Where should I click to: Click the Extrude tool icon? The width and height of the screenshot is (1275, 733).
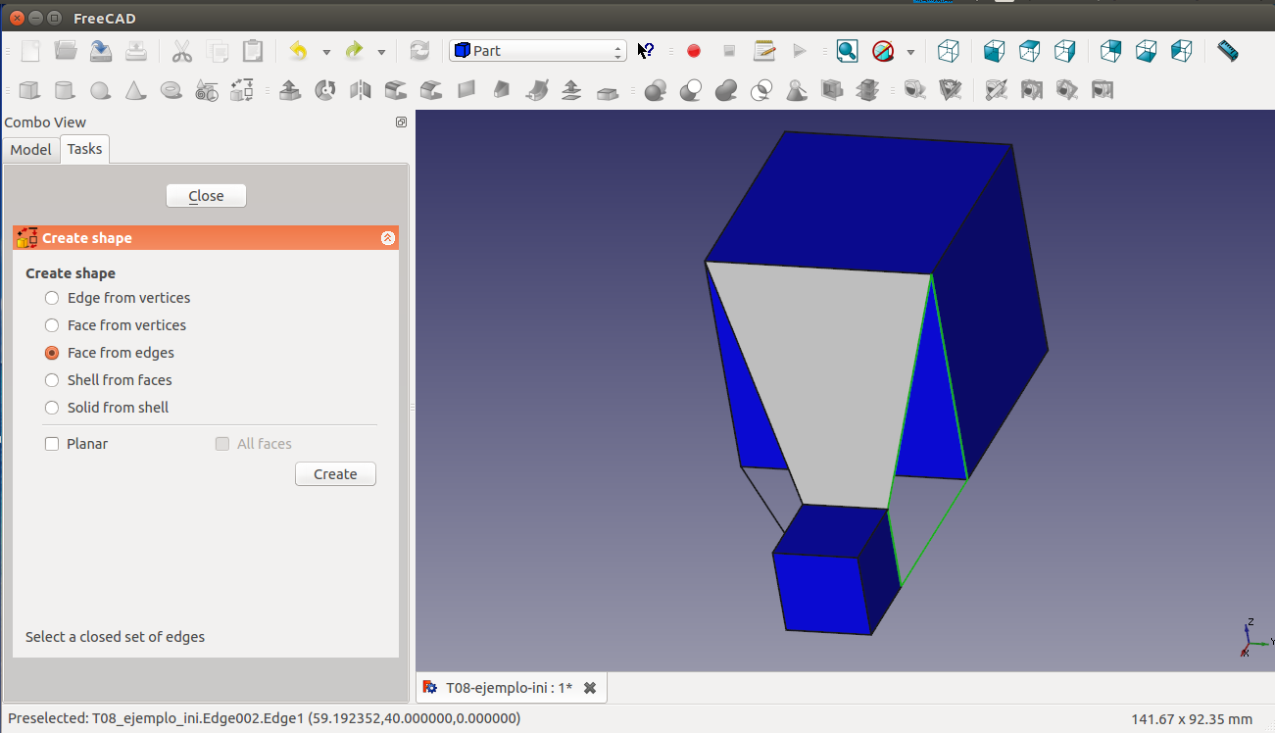point(289,91)
